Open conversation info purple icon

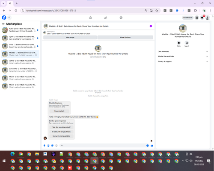[151, 26]
